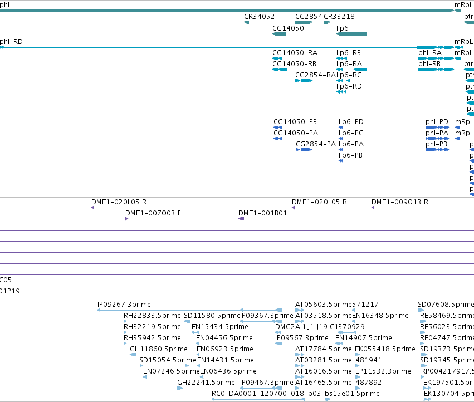Open EST RH22833.5prime
This screenshot has height=402, width=474.
pos(125,321)
